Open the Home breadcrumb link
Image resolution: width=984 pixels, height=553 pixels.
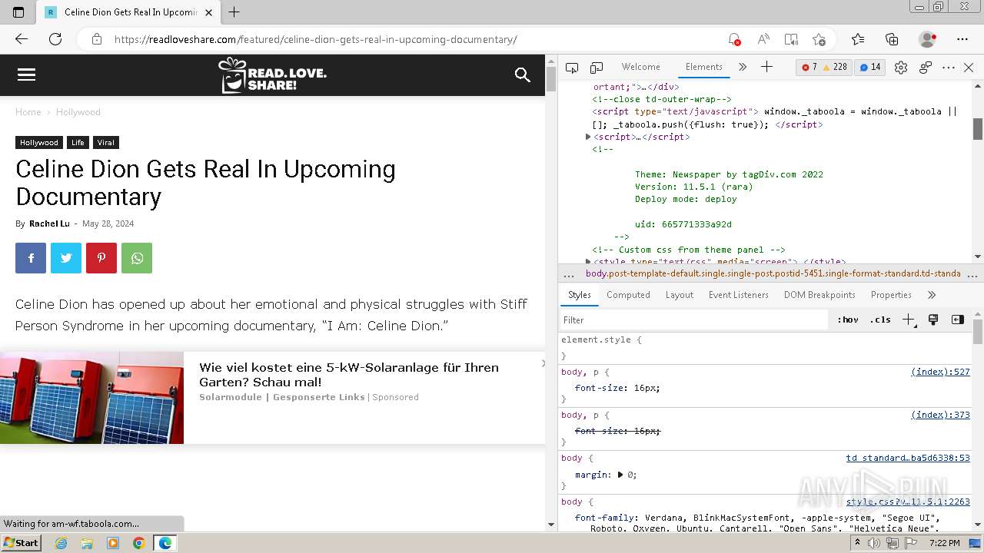coord(28,112)
